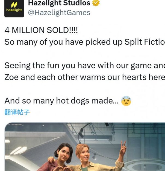Click the word "hazelight" inside the avatar

14,10
